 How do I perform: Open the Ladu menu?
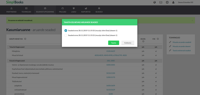[74, 10]
